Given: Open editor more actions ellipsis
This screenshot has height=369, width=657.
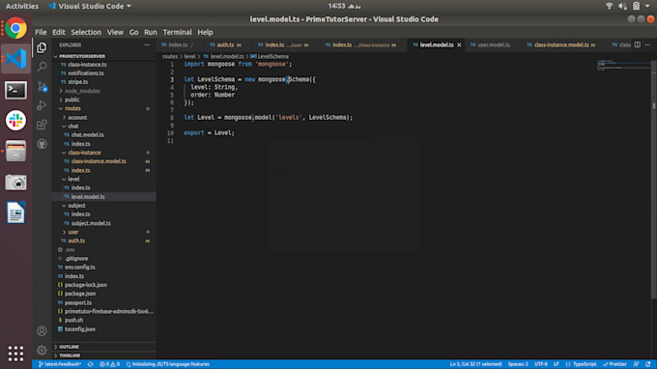Looking at the screenshot, I should pyautogui.click(x=647, y=44).
